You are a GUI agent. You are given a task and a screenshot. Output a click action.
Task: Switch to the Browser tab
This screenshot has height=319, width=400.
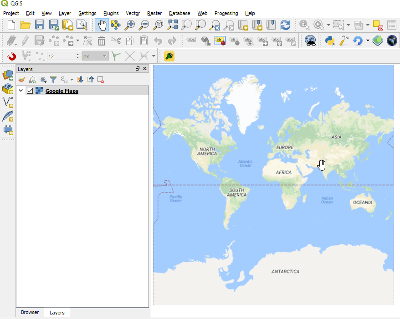coord(30,313)
